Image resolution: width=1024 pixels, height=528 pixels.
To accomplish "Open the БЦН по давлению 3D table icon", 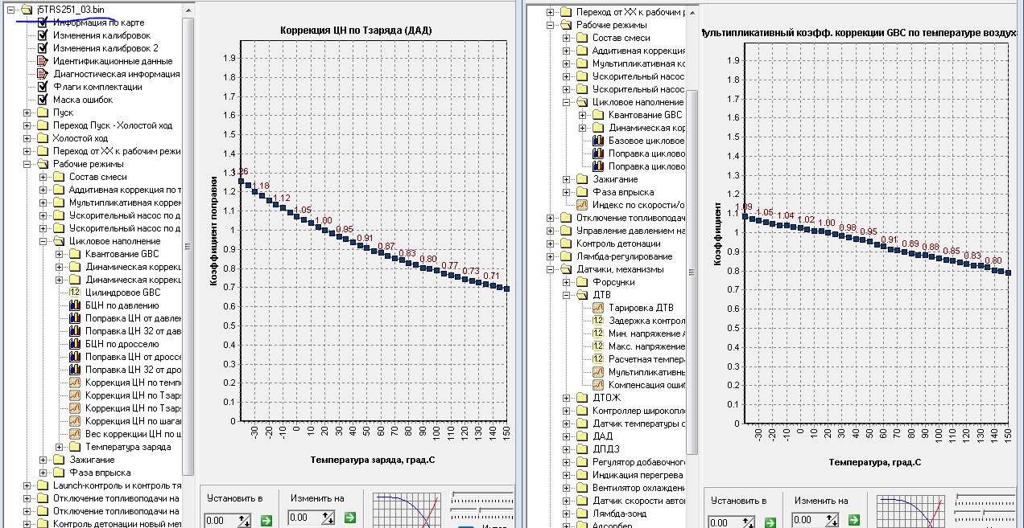I will point(75,305).
